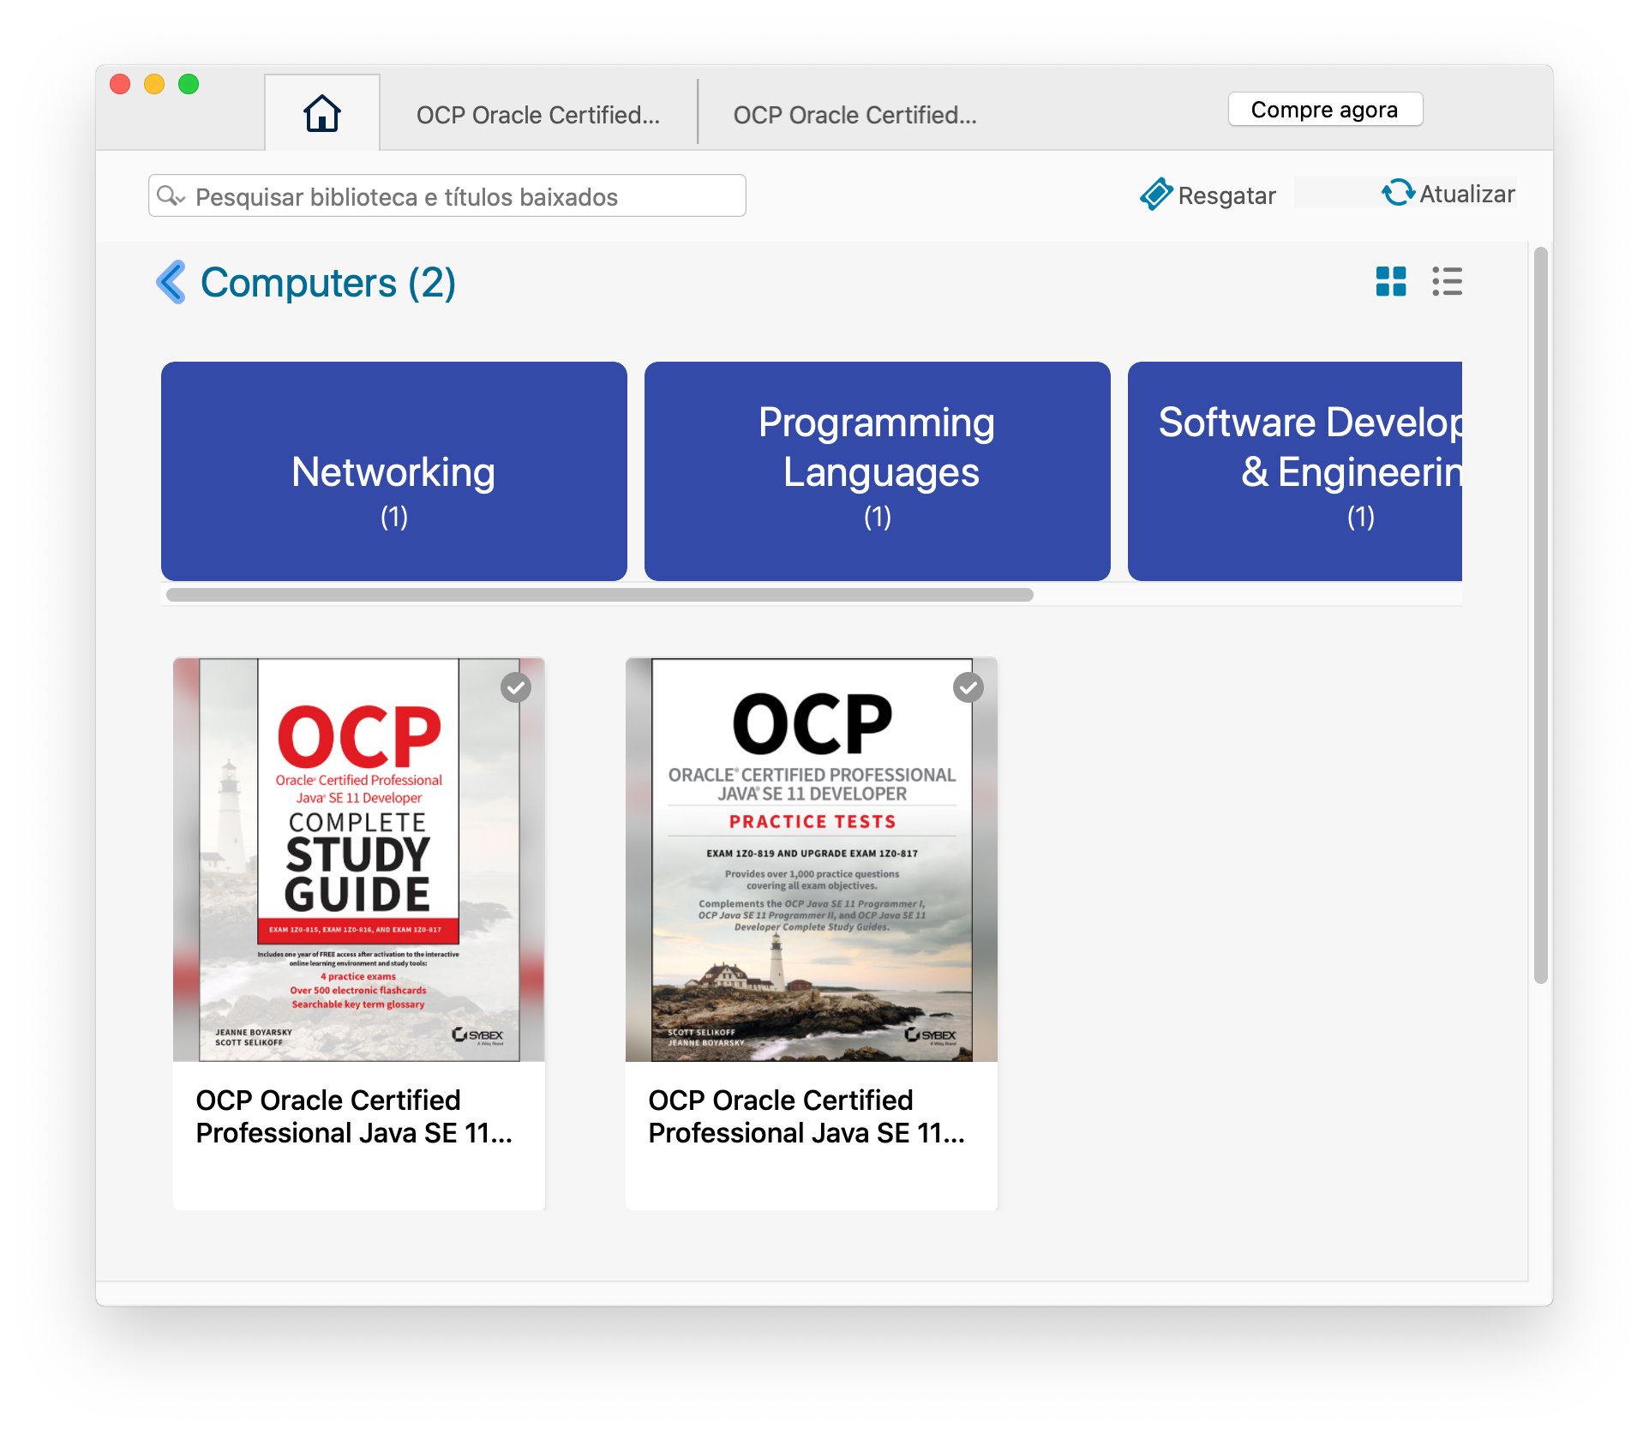This screenshot has height=1433, width=1649.
Task: Click the search magnifier dropdown icon
Action: point(171,196)
